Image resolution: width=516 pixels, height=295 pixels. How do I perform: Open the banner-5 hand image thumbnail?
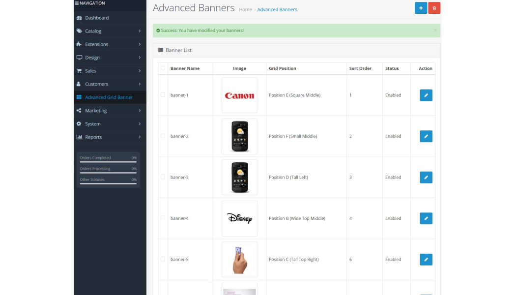[240, 260]
